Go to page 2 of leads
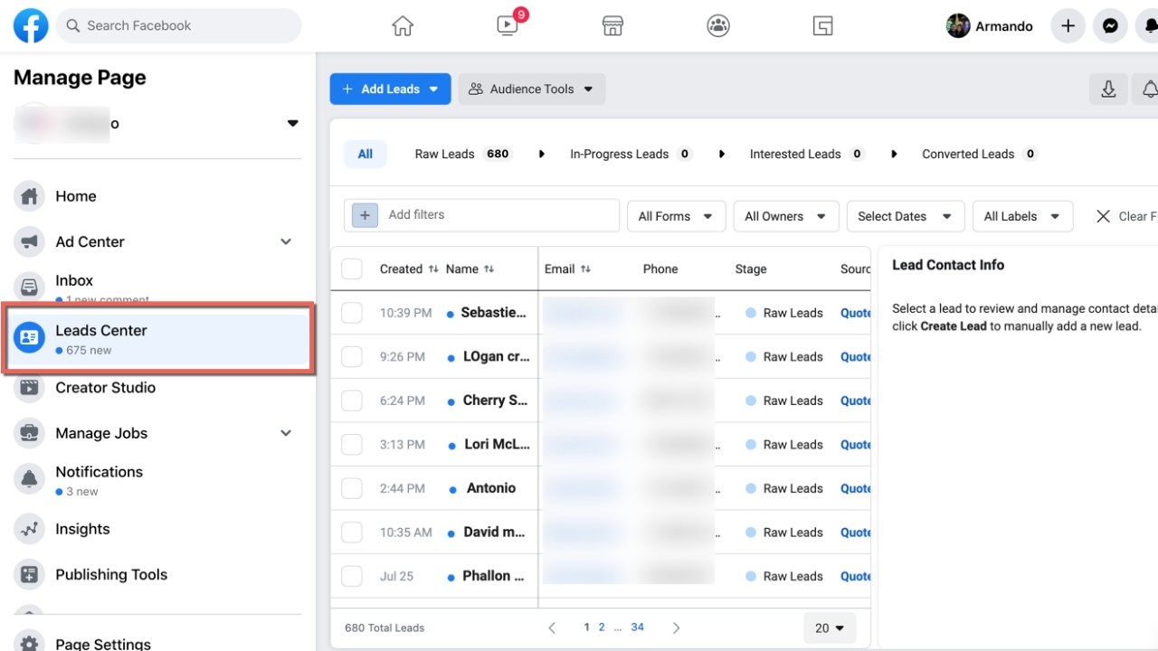 click(x=602, y=627)
